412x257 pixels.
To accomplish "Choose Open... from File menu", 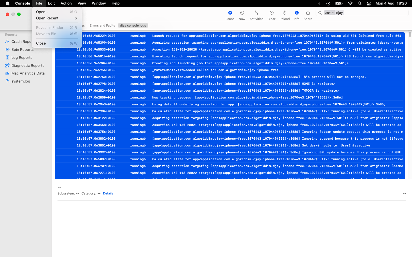I will [x=57, y=12].
